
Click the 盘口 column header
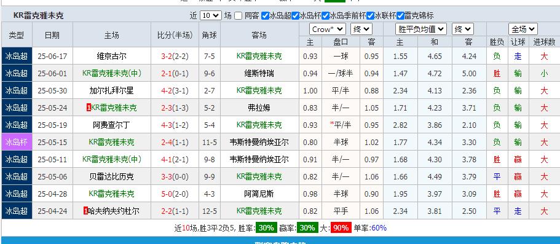coord(341,42)
